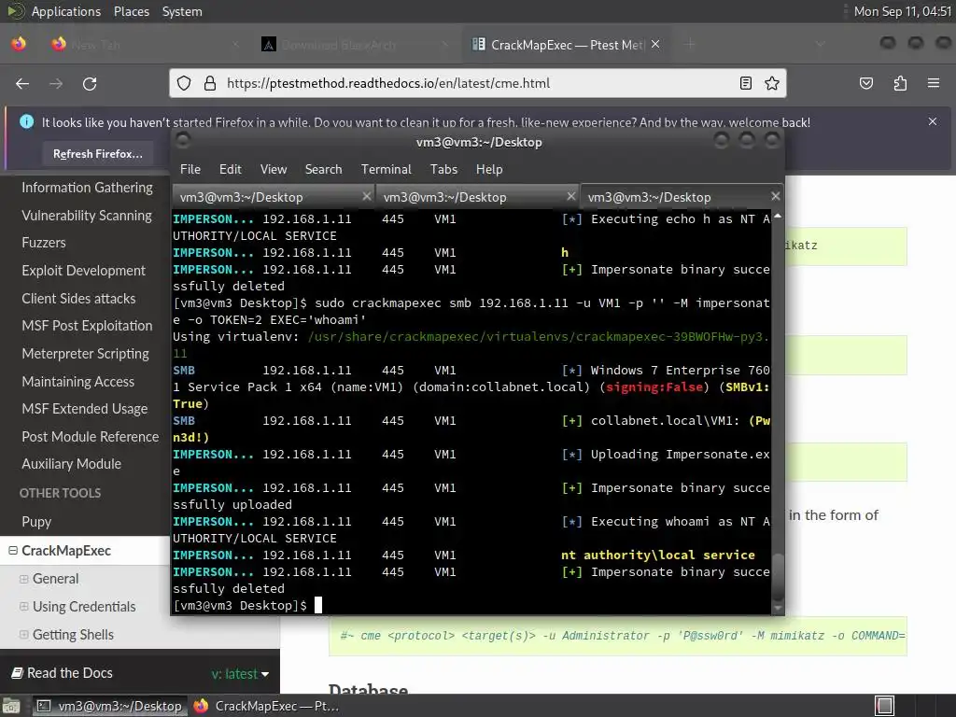Open the Places system menu

click(131, 11)
